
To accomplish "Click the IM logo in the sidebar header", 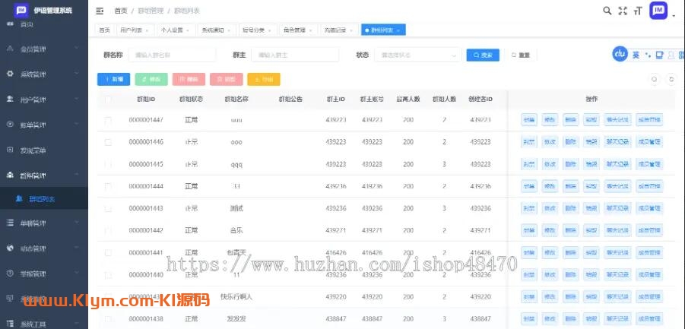I will point(21,11).
